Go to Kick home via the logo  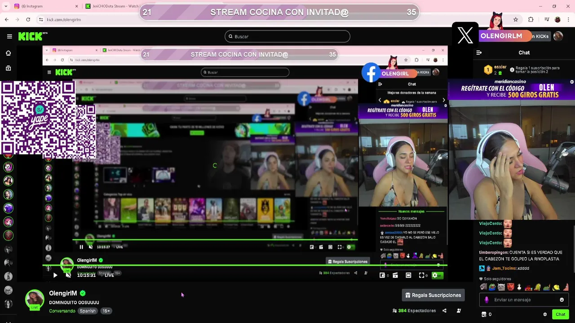(x=32, y=36)
